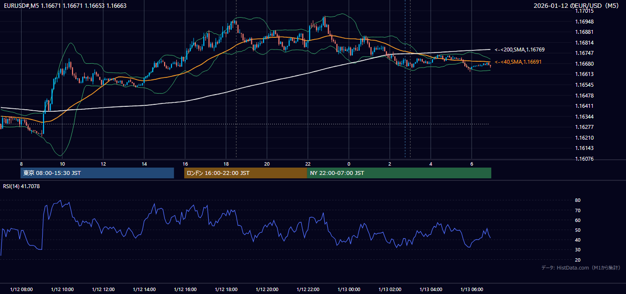Click price axis value 1.16747

click(x=584, y=53)
